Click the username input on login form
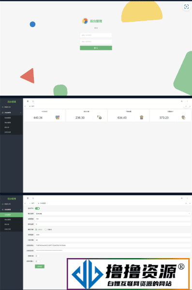 tap(96, 35)
